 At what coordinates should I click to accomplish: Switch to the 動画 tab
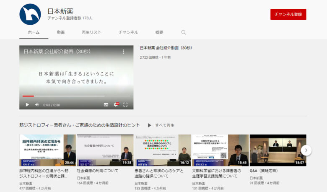pyautogui.click(x=61, y=32)
